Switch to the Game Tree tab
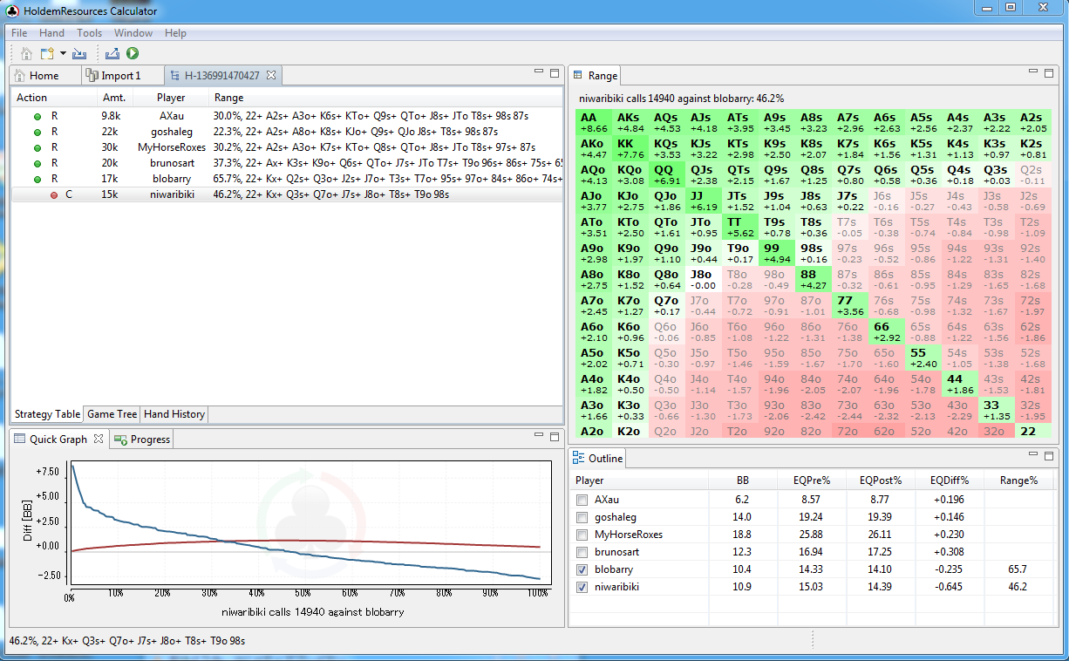This screenshot has width=1069, height=661. tap(112, 414)
